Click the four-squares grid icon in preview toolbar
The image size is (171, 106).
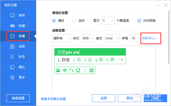[91, 70]
